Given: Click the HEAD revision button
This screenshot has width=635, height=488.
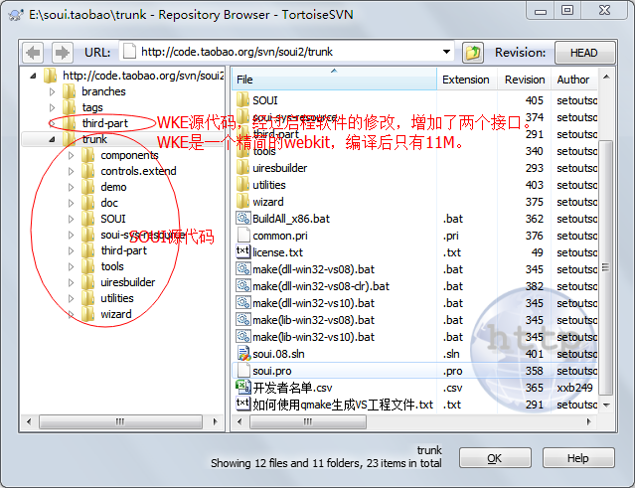Looking at the screenshot, I should coord(584,53).
